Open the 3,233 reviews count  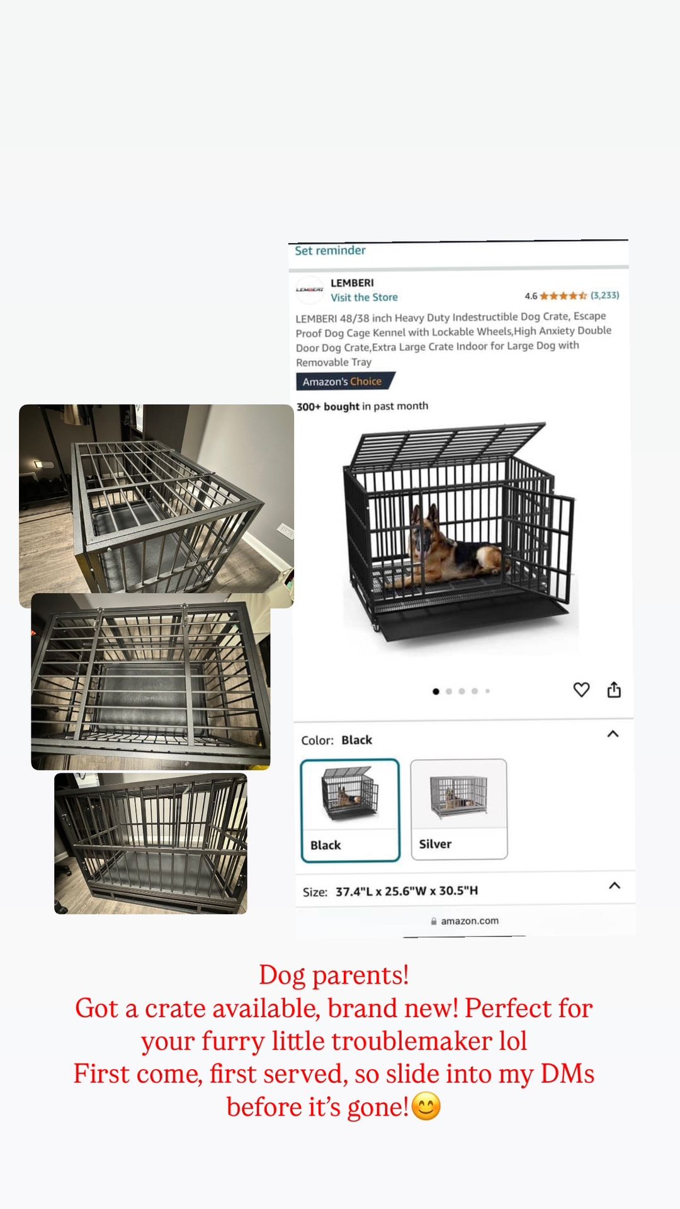(604, 295)
